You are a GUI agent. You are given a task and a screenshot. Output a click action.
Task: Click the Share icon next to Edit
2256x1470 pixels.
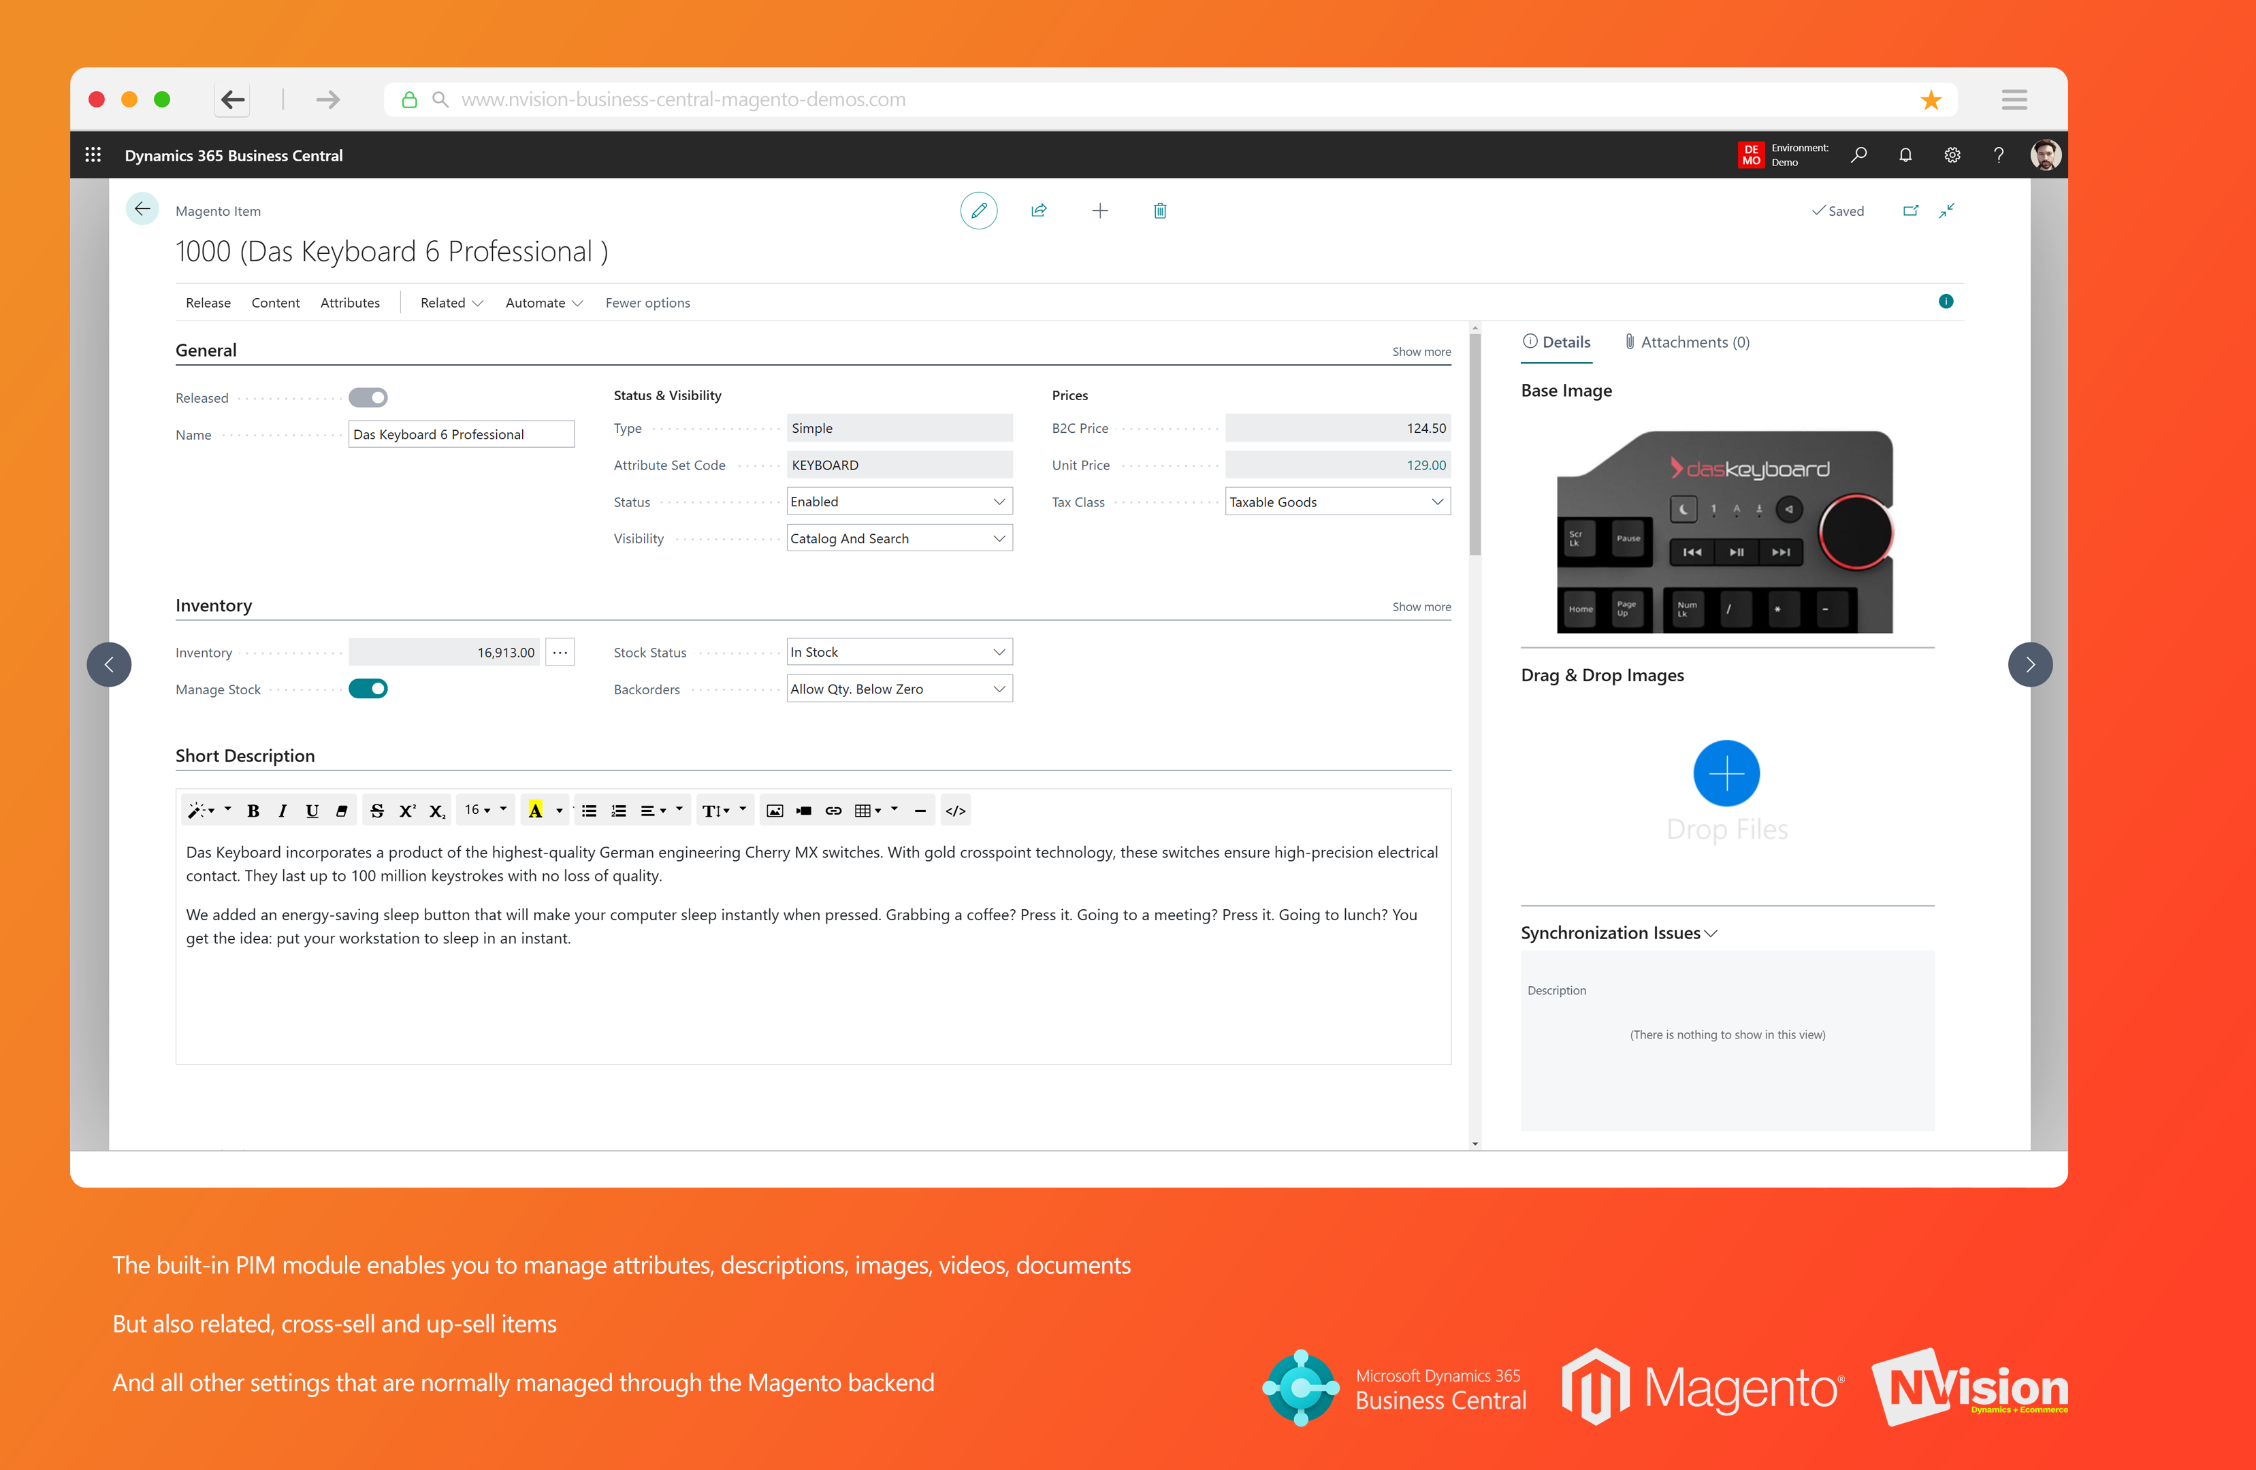pos(1039,210)
